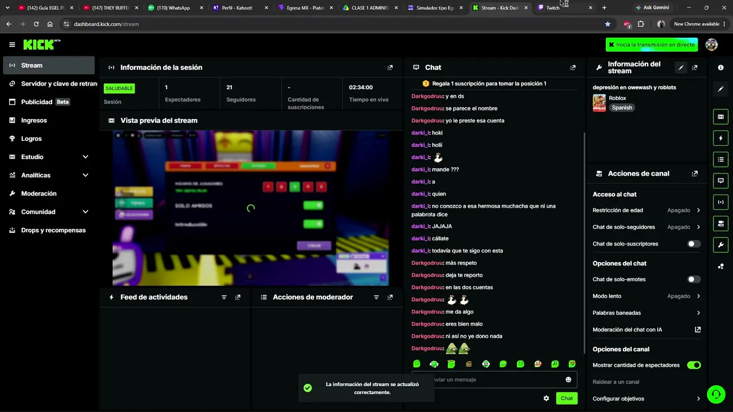Open Drops y recompensas in the sidebar
The image size is (733, 412).
coord(49,230)
